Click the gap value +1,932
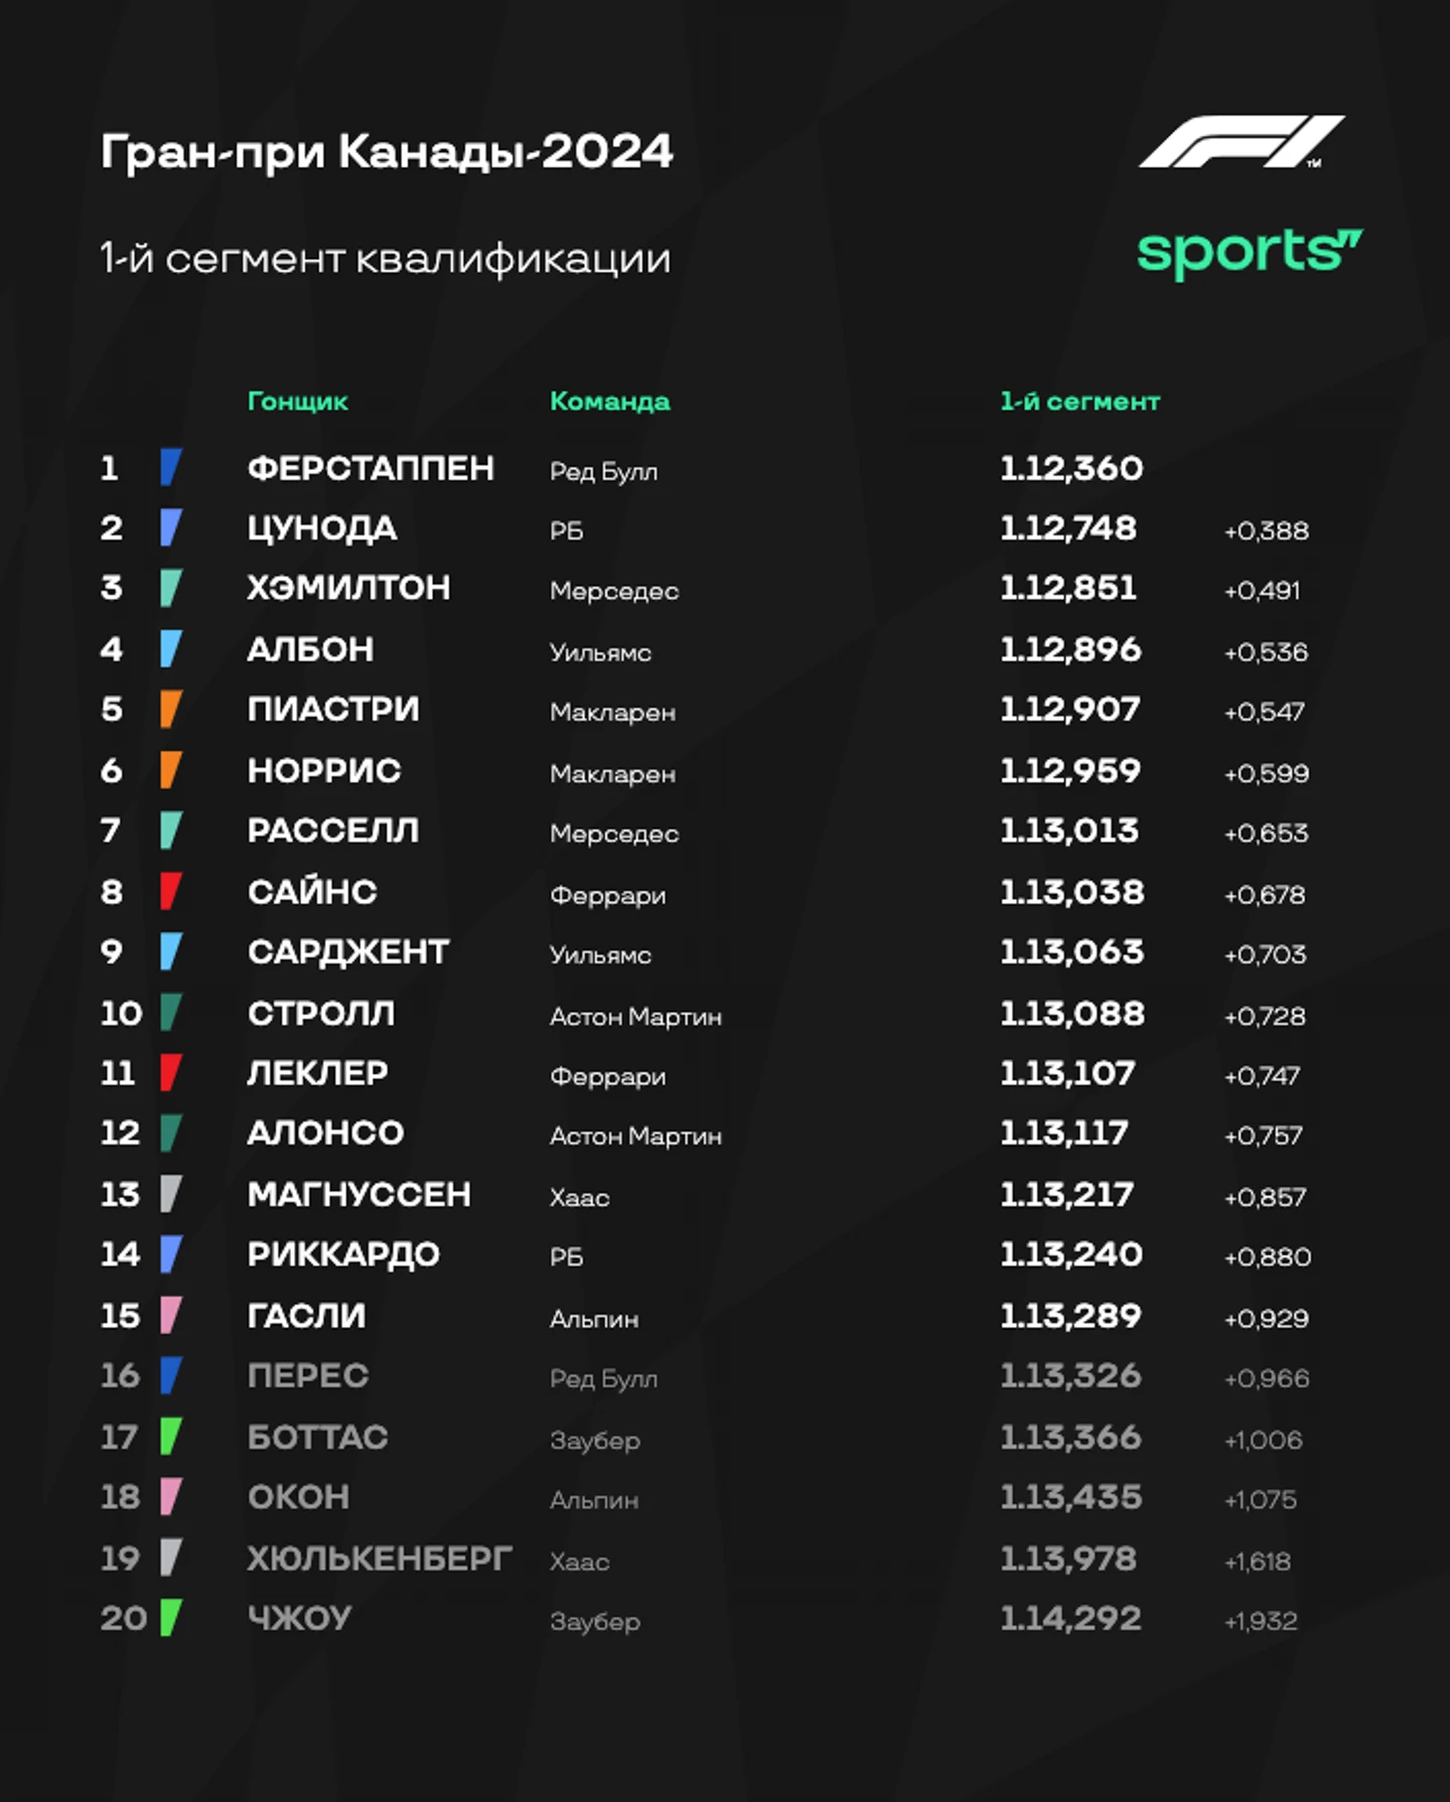The height and width of the screenshot is (1802, 1450). point(1260,1621)
